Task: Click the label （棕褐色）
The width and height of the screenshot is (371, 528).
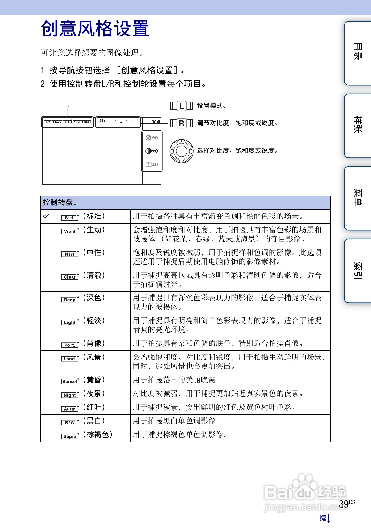Action: [x=98, y=435]
